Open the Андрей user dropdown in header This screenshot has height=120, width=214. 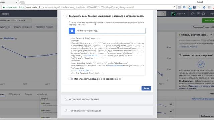pos(180,14)
